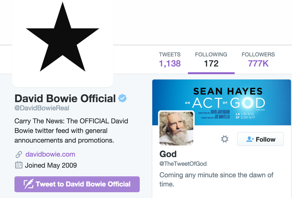The image size is (292, 198).
Task: Click the 777K followers count
Action: (258, 64)
